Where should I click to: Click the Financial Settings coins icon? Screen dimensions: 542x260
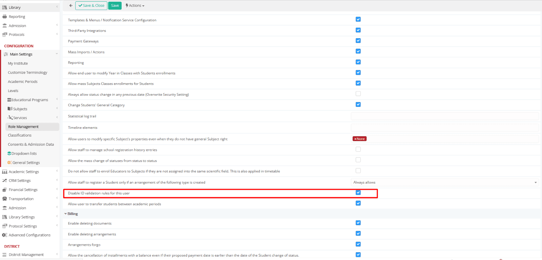(x=4, y=190)
